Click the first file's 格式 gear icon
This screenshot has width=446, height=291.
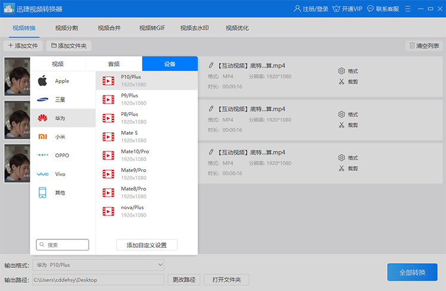coord(341,71)
